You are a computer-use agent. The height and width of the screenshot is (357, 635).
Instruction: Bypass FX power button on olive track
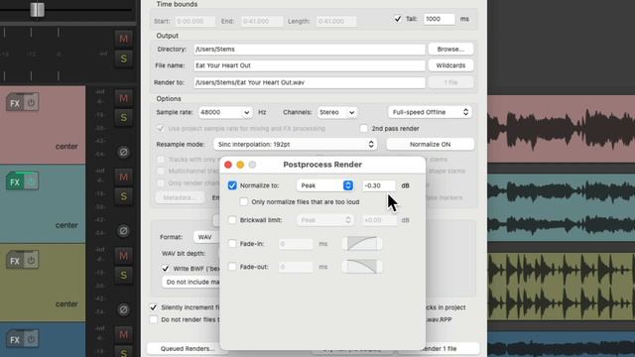[31, 261]
